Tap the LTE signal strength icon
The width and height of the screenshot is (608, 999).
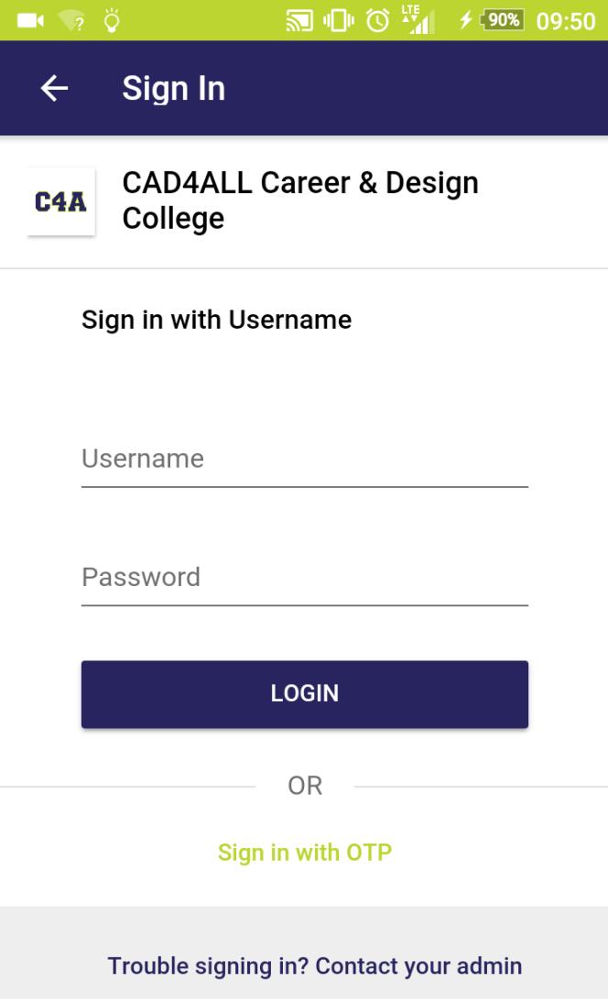[x=418, y=20]
